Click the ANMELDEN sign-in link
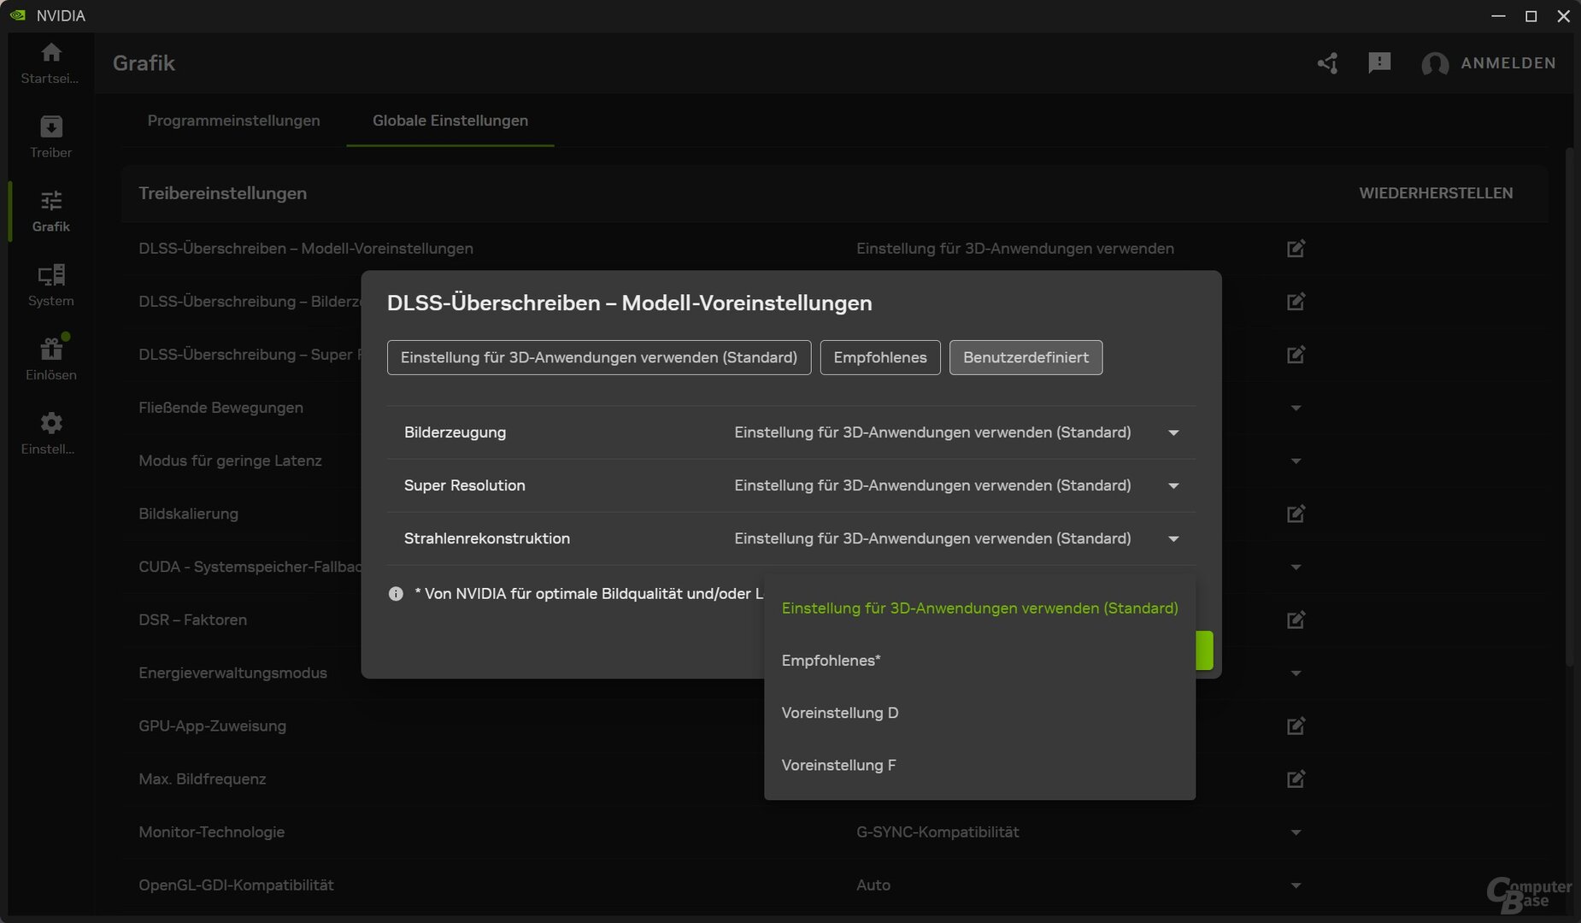This screenshot has height=923, width=1581. click(x=1508, y=63)
